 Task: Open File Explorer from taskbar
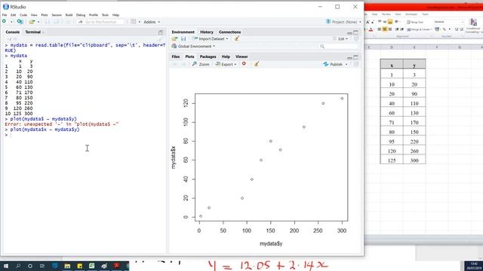coord(67,266)
